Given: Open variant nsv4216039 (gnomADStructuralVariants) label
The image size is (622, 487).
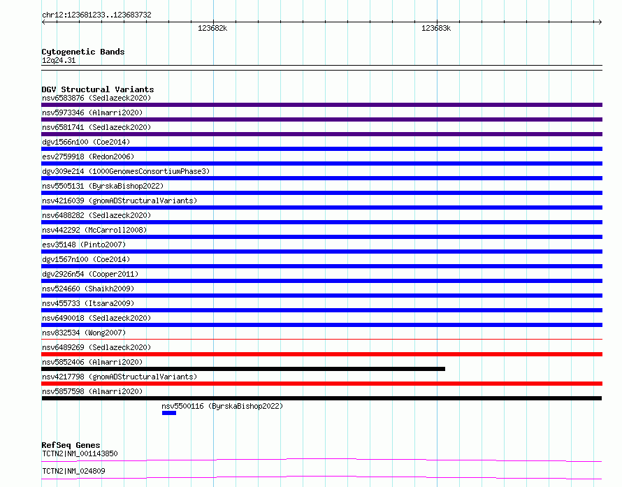Looking at the screenshot, I should click(x=120, y=201).
